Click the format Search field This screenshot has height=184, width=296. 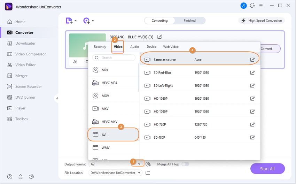(114, 58)
